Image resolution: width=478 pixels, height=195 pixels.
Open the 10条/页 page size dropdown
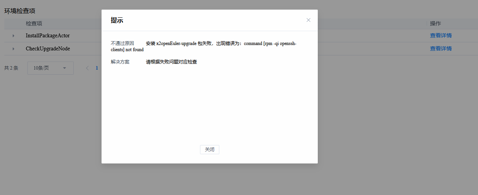[x=50, y=68]
